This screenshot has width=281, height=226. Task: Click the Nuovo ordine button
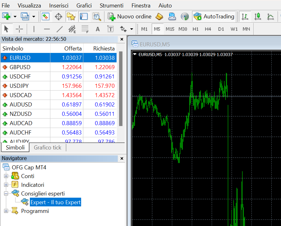click(x=130, y=16)
